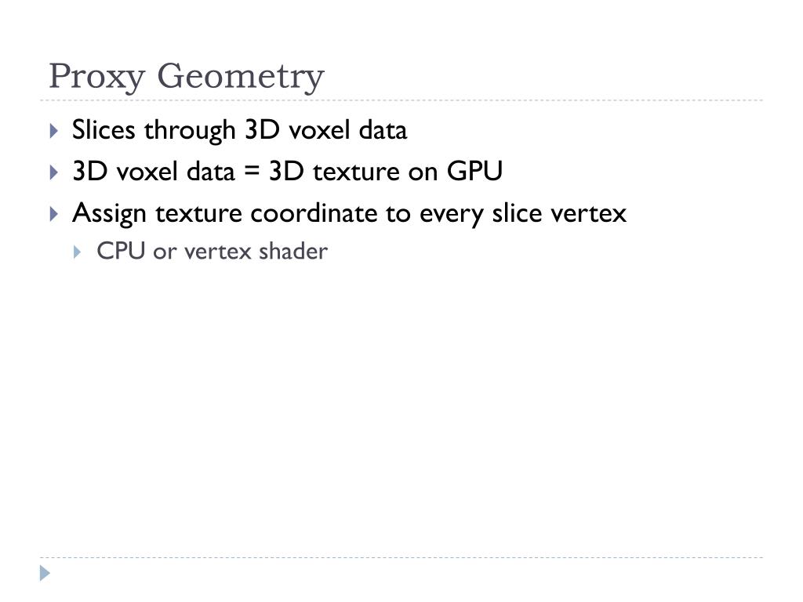Click the arrow bullet before 'Assign texture coordinate'
Image resolution: width=803 pixels, height=602 pixels.
point(54,213)
